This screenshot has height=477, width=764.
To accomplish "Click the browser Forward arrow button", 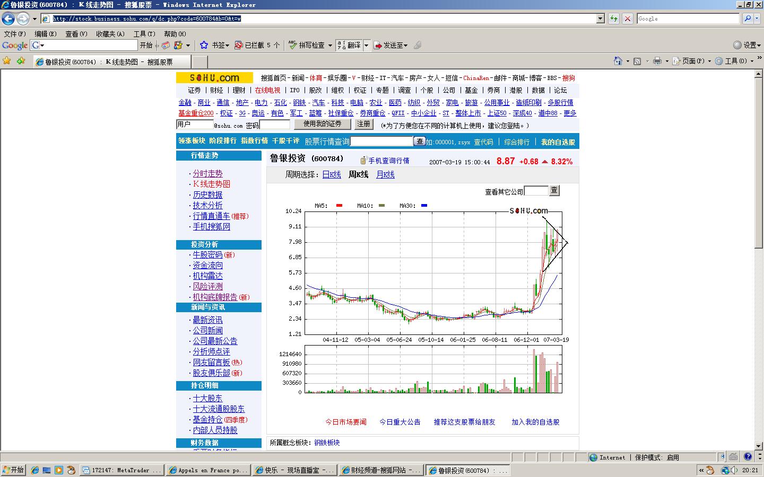I will tap(23, 19).
